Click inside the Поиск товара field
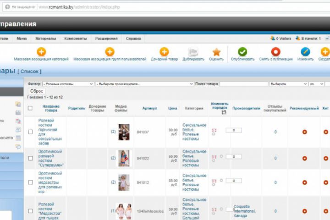The image size is (330, 220). 244,84
